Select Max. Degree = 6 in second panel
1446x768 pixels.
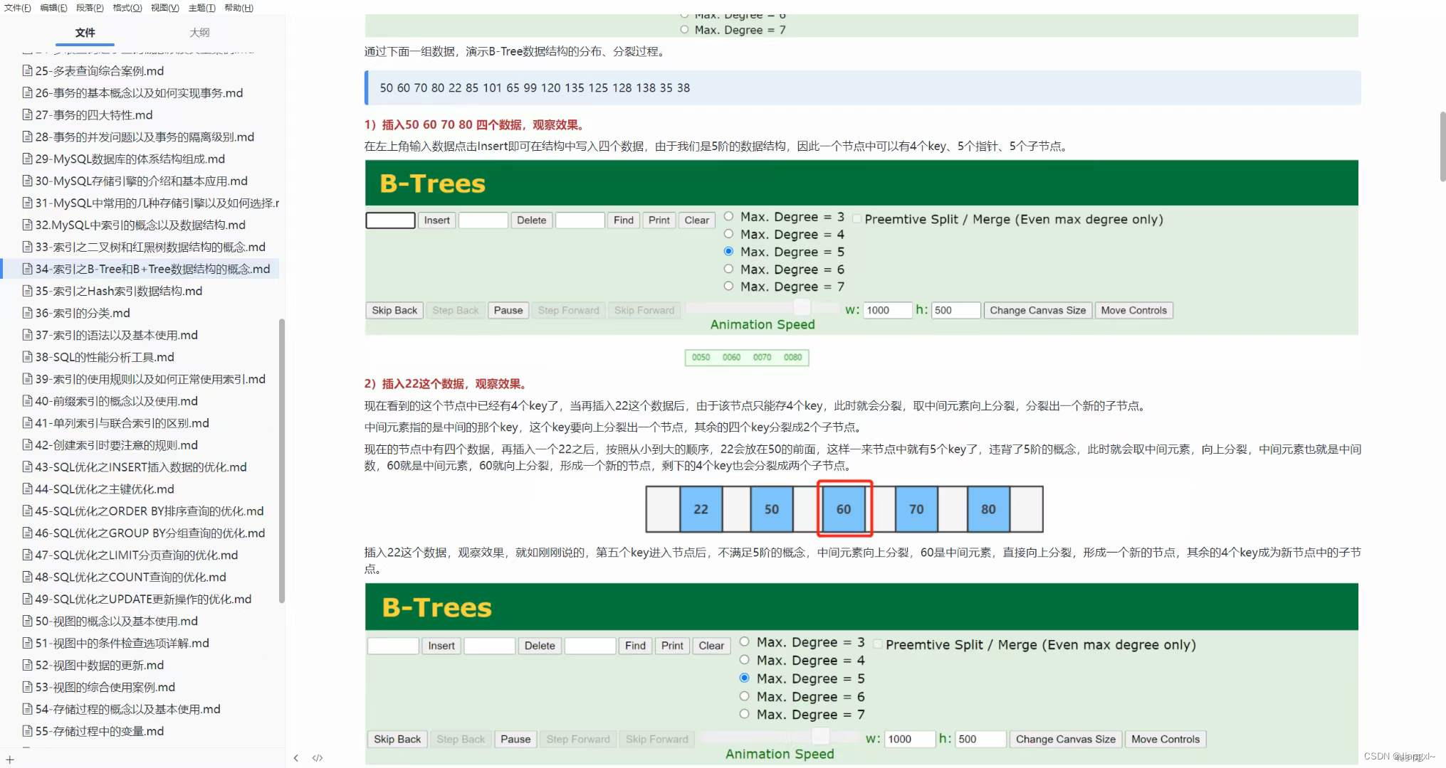pyautogui.click(x=745, y=696)
